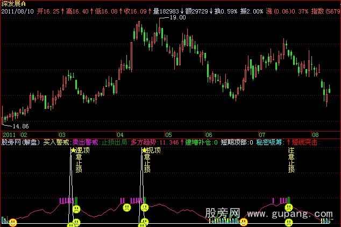Viewport: 341px width, 227px height.
Task: Click the star marker on the first 见顶 signal
Action: click(x=73, y=150)
